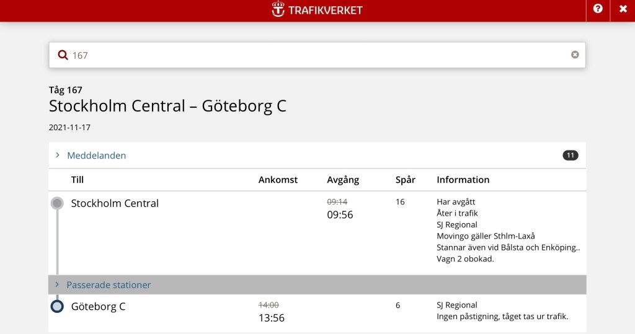The image size is (635, 334).
Task: Click the Avgång column header
Action: 343,180
